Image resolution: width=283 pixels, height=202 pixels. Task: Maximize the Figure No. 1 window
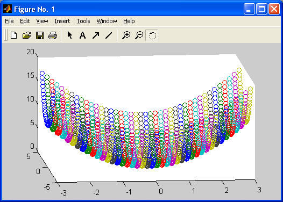[261, 9]
